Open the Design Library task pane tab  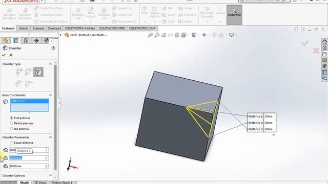click(x=324, y=48)
